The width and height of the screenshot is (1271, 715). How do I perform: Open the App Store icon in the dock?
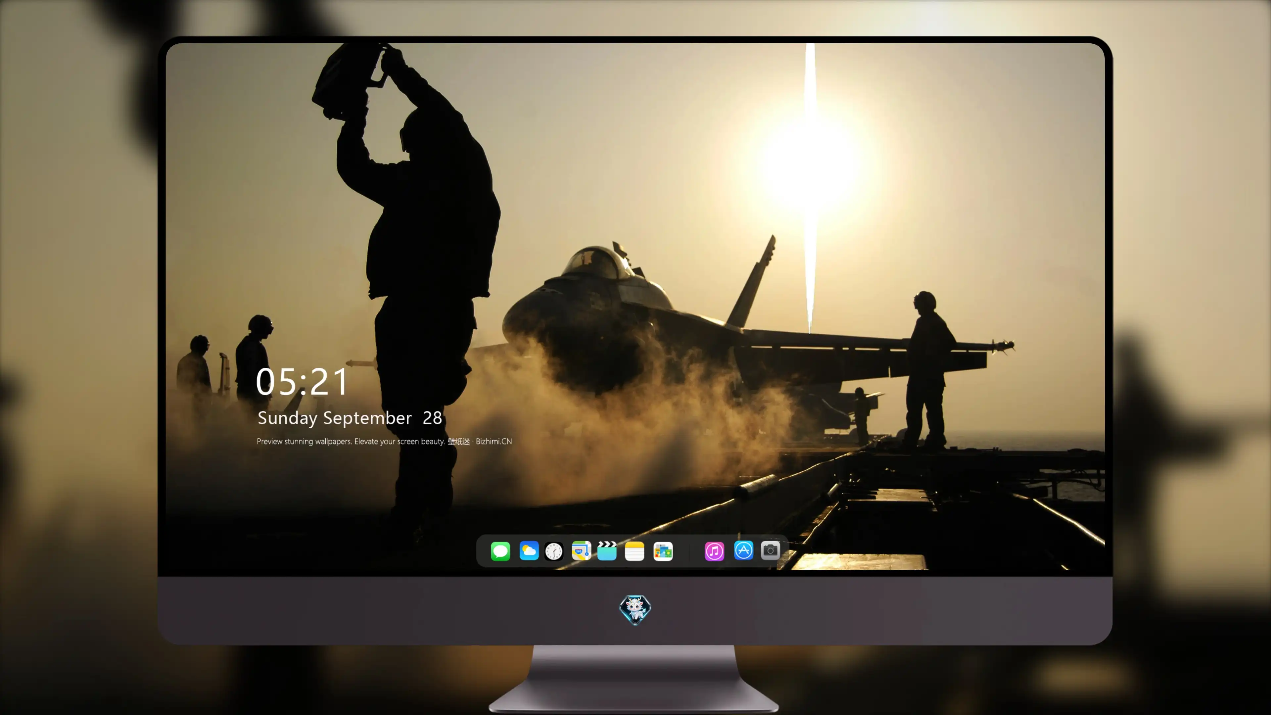(x=743, y=550)
